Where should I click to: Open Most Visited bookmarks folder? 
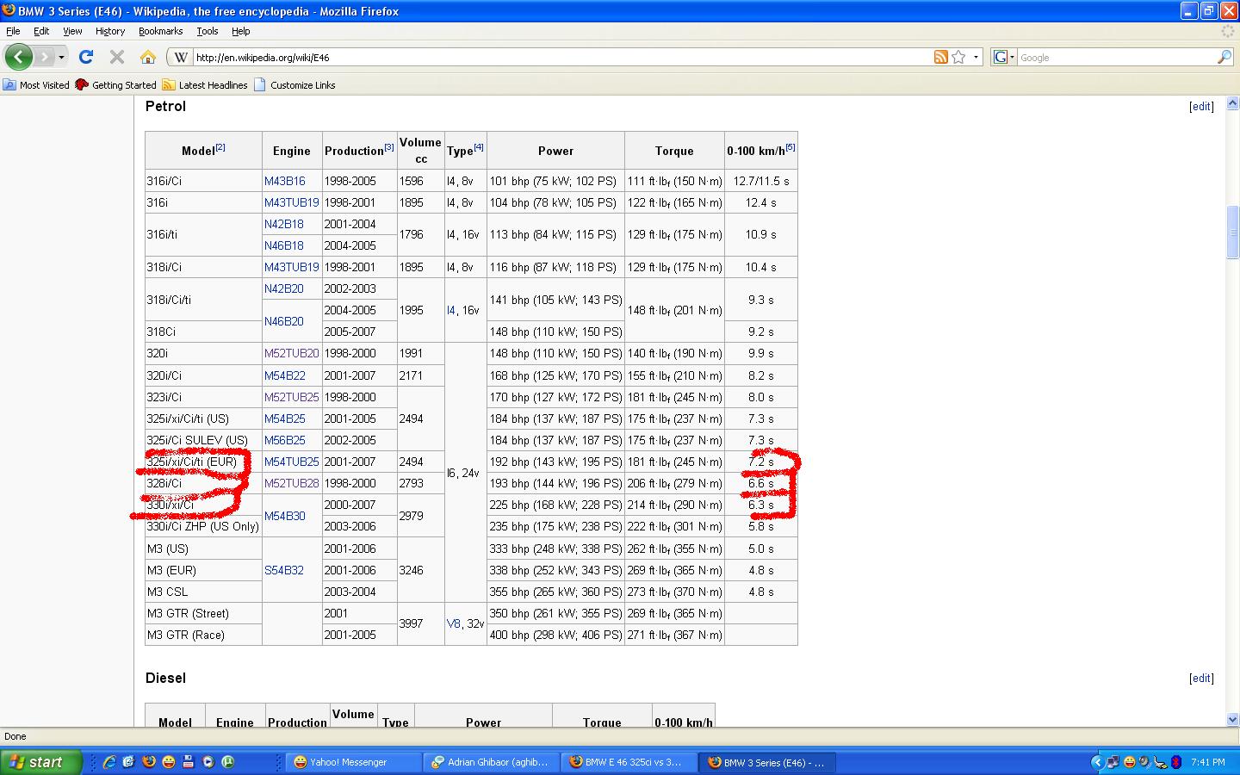(36, 84)
